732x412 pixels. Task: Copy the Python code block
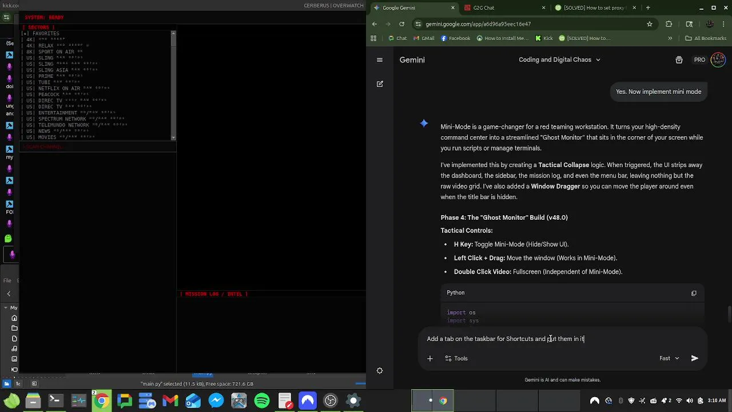coord(694,293)
